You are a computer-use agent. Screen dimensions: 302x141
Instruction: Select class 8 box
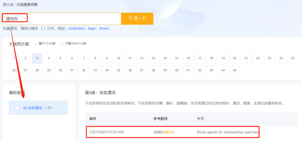click(x=95, y=58)
